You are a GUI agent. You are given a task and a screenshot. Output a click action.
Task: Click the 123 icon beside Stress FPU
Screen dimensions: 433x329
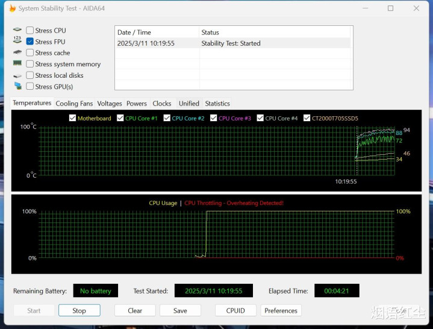click(x=17, y=40)
